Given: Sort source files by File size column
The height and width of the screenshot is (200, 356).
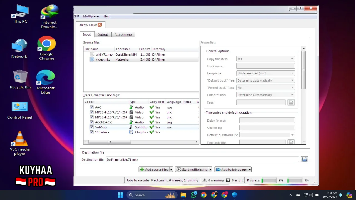Looking at the screenshot, I should pos(145,49).
